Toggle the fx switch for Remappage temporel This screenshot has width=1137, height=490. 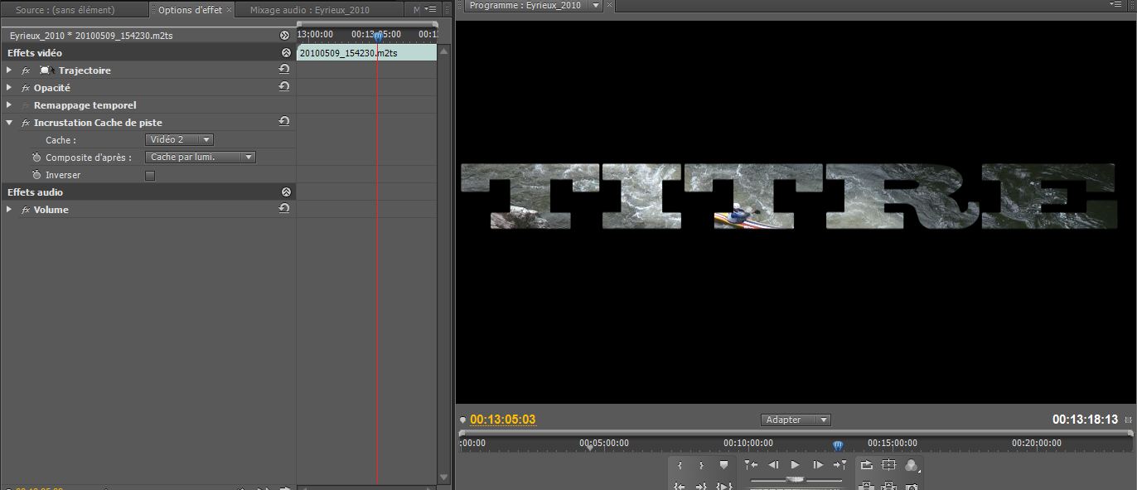26,105
